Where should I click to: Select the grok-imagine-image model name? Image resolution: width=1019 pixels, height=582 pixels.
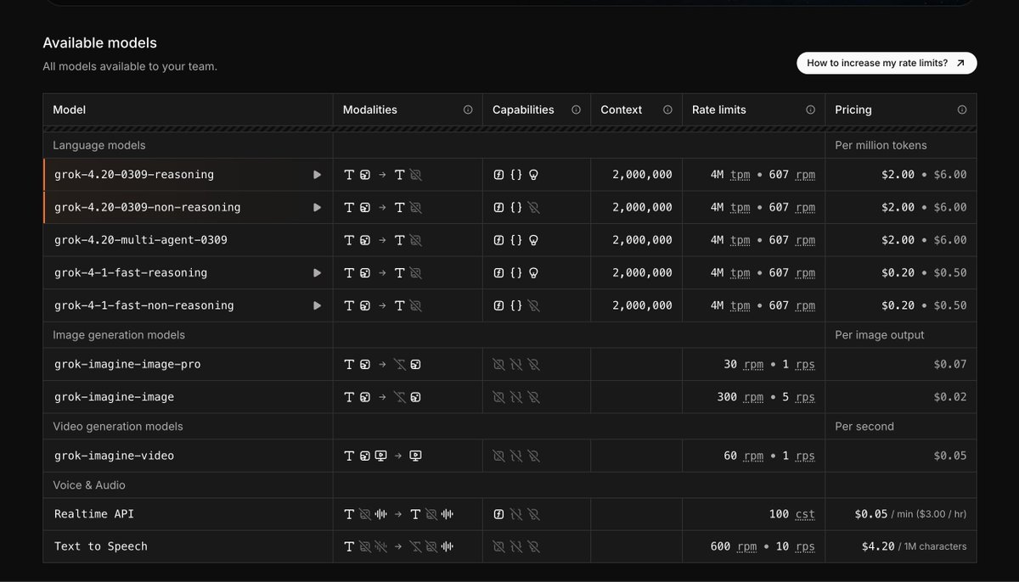pos(115,397)
